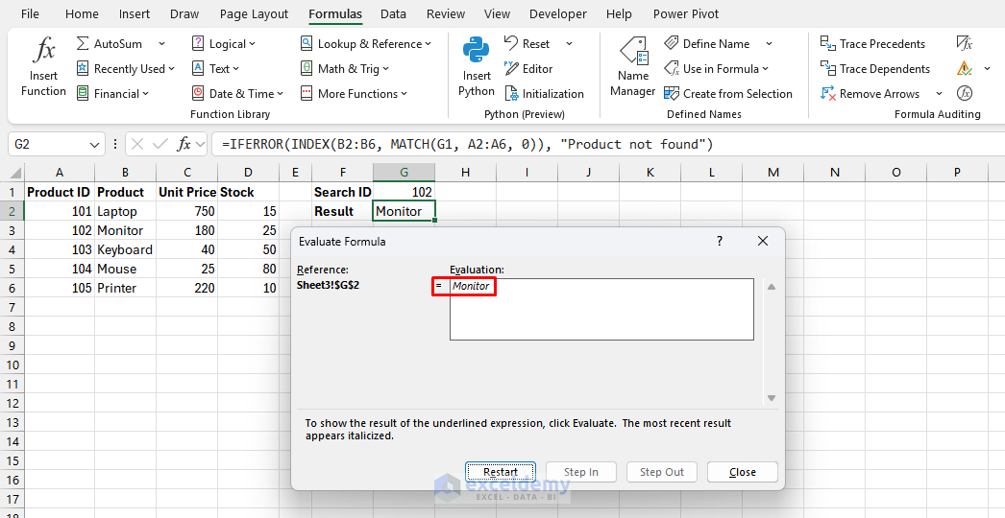Open Date & Time functions menu

[237, 93]
